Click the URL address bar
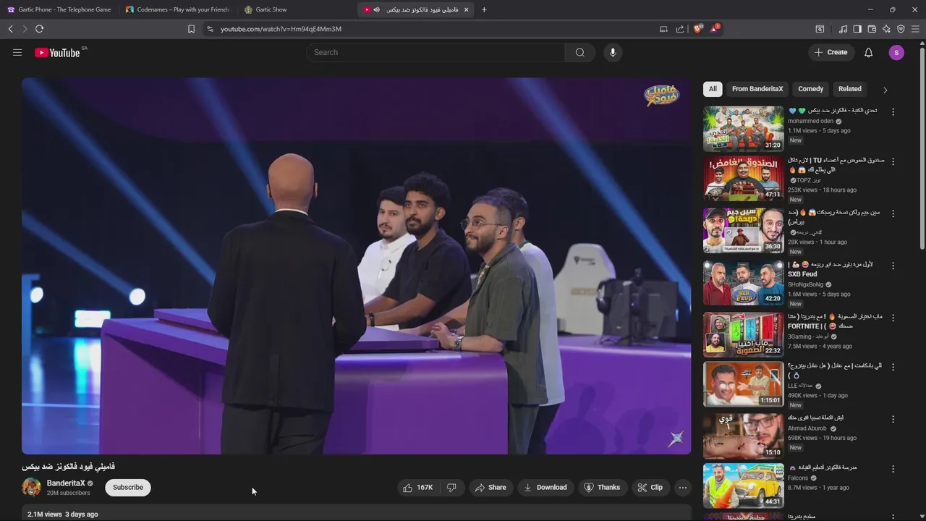 pyautogui.click(x=434, y=29)
